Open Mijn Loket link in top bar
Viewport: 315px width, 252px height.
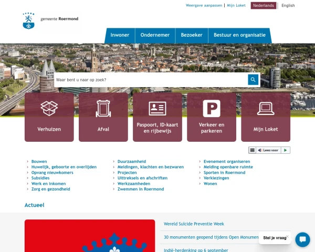(236, 5)
